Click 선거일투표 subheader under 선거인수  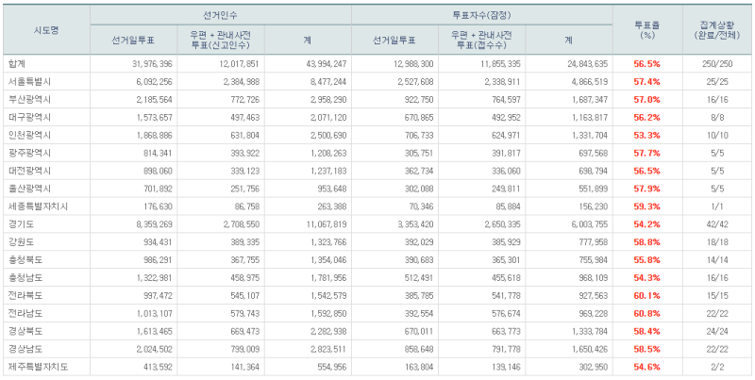pos(133,41)
